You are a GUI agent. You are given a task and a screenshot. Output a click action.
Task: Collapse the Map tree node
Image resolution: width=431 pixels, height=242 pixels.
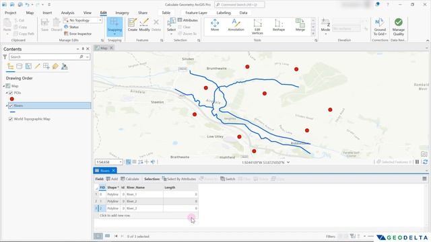click(4, 86)
